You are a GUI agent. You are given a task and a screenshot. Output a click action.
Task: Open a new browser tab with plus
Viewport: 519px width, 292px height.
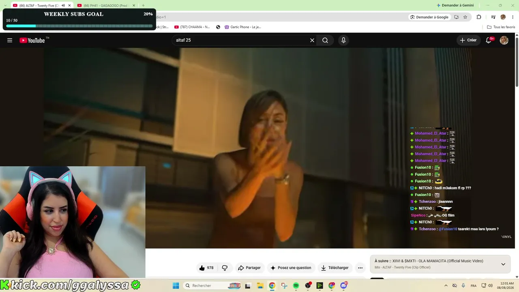(143, 5)
